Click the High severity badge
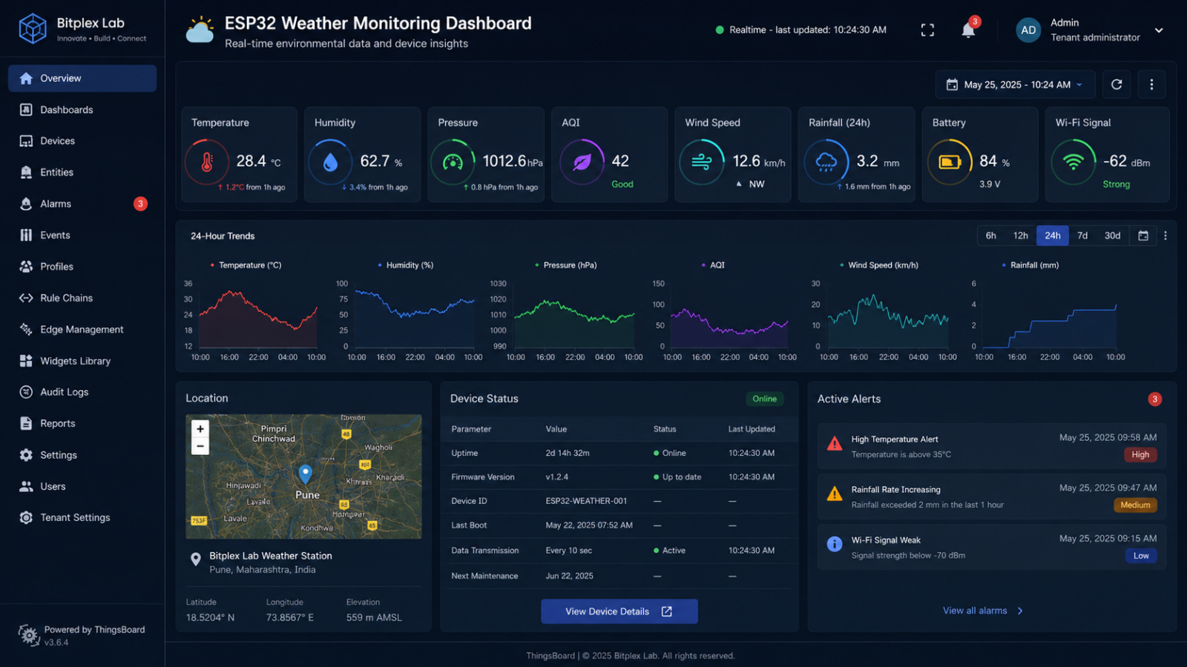 [1140, 455]
